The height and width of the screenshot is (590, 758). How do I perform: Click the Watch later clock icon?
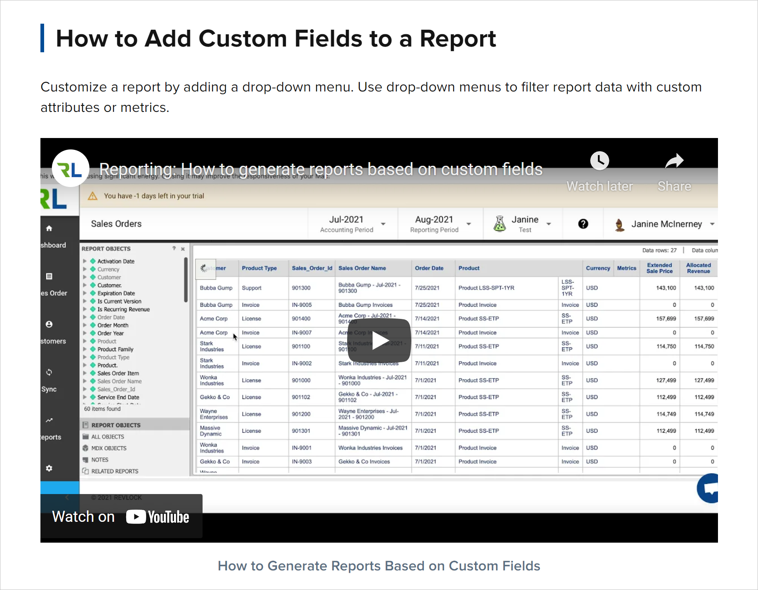coord(600,161)
